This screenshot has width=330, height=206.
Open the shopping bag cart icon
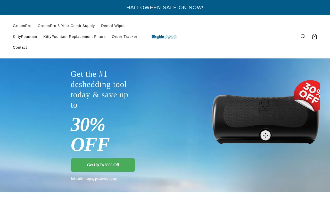(x=315, y=37)
